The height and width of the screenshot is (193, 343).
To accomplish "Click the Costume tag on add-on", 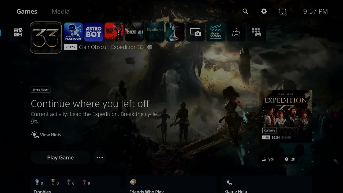I will tap(270, 131).
